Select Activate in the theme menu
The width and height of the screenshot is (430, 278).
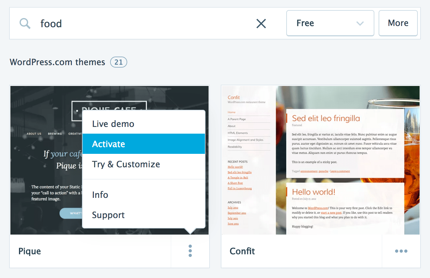[109, 144]
